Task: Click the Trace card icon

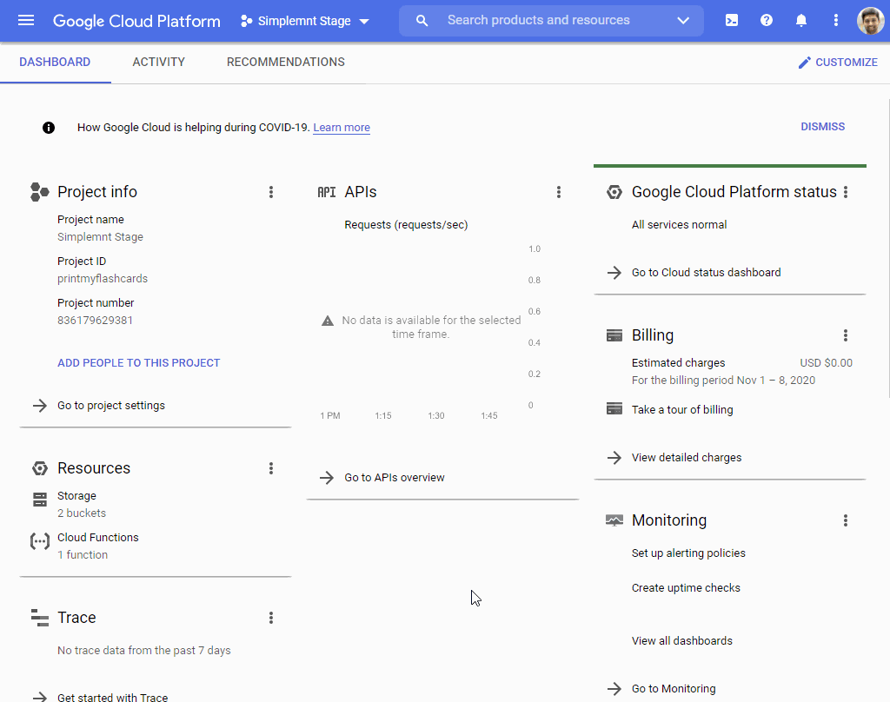Action: tap(40, 618)
